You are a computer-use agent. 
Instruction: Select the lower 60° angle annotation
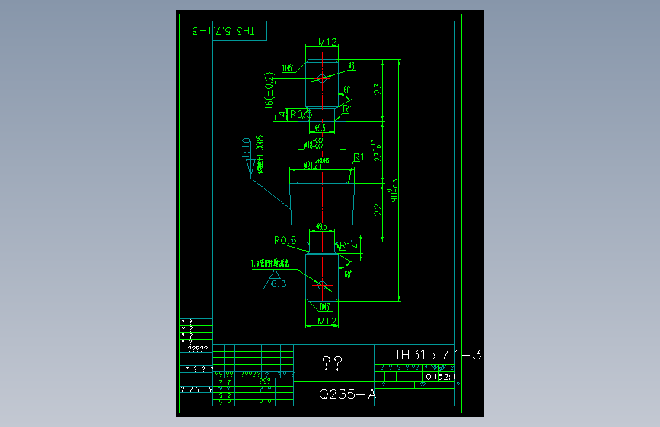(348, 274)
